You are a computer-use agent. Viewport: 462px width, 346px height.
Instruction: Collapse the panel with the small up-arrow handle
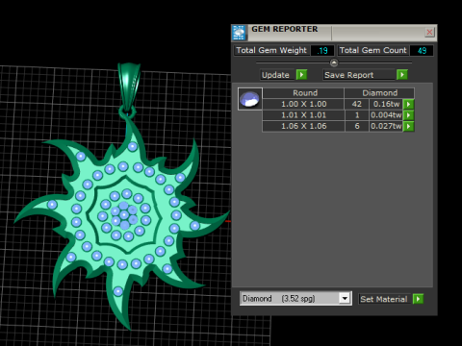[334, 62]
